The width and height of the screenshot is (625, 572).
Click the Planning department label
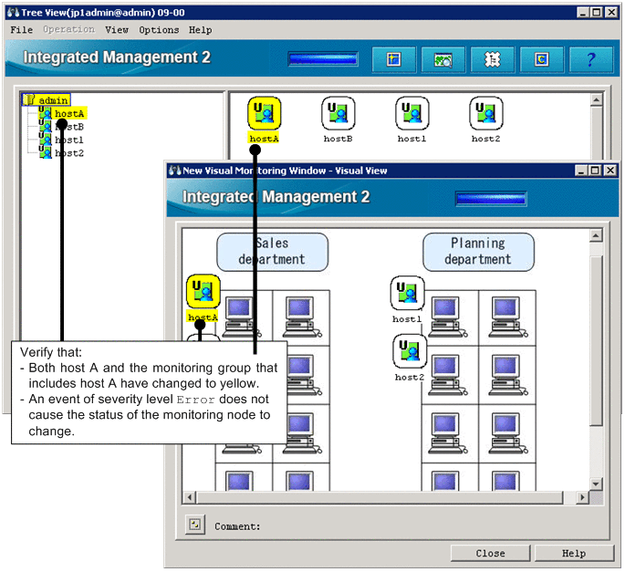[x=478, y=252]
